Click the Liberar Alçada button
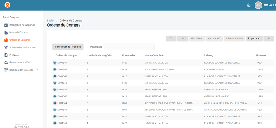This screenshot has width=276, height=128. pos(234,39)
